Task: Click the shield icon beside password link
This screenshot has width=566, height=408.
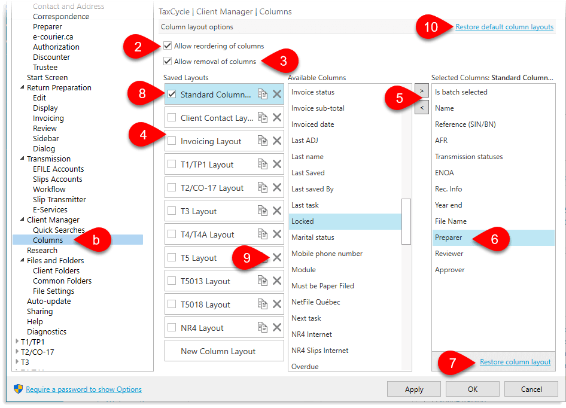Action: 18,389
